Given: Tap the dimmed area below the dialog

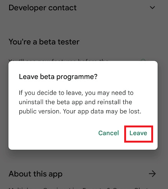Looking at the screenshot, I should [x=84, y=160].
